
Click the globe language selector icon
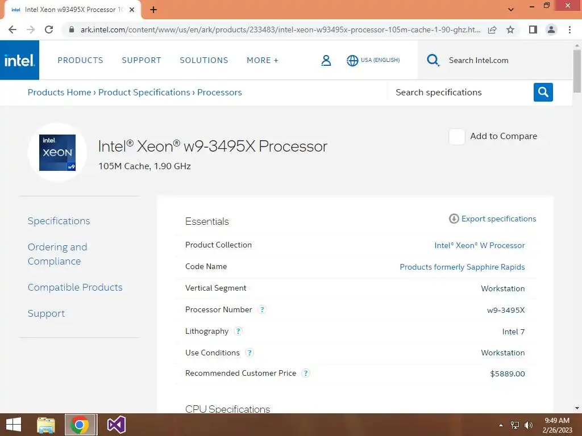[x=352, y=60]
